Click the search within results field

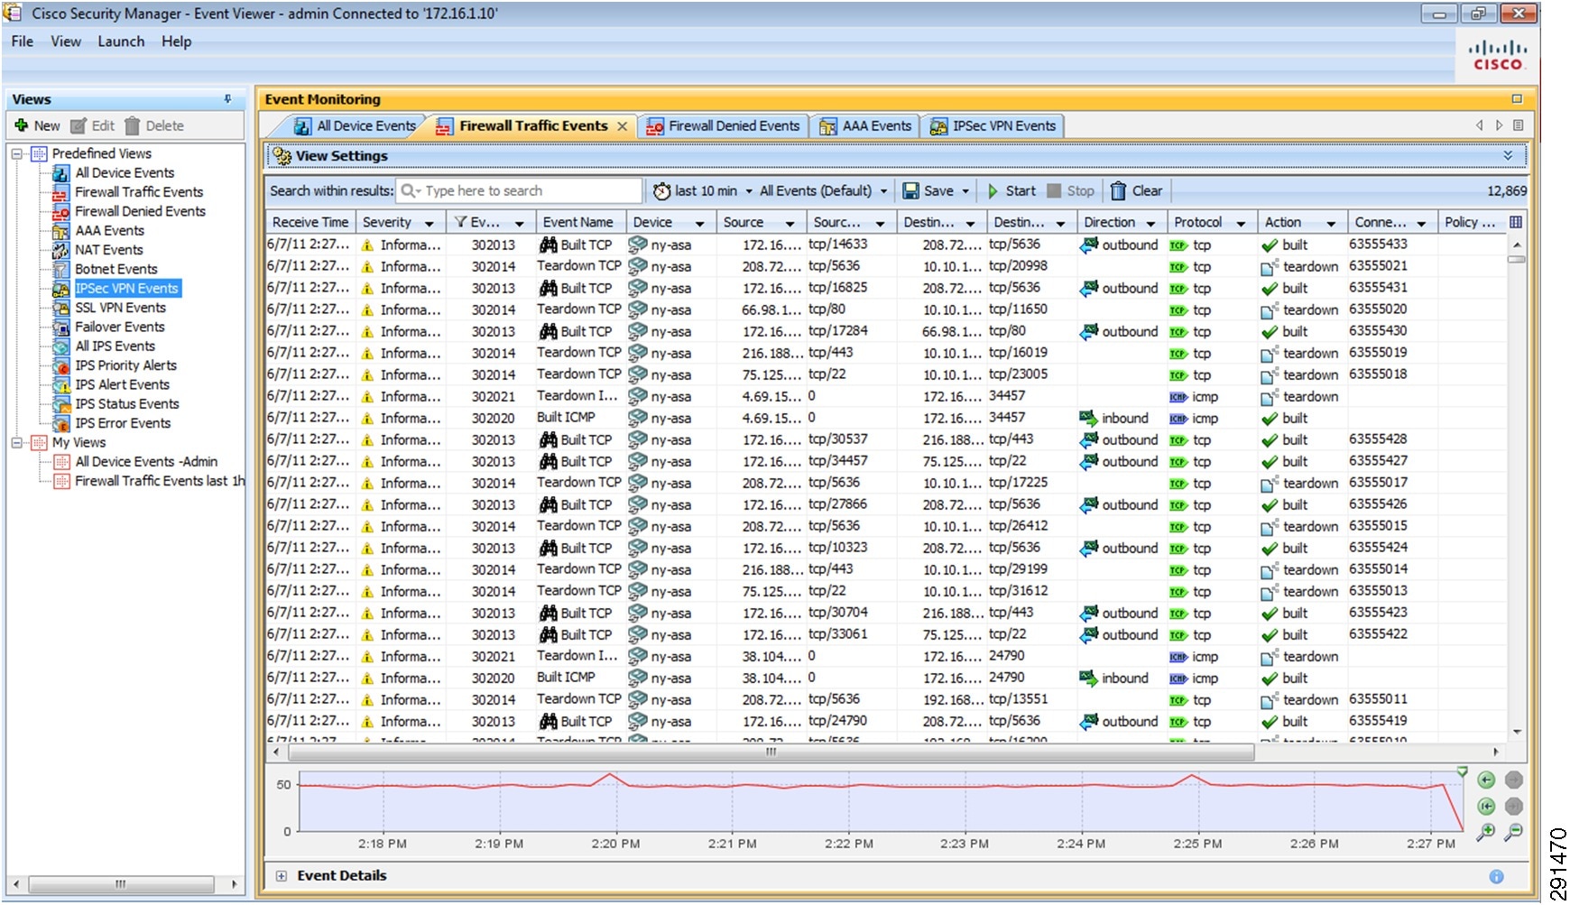tap(519, 190)
